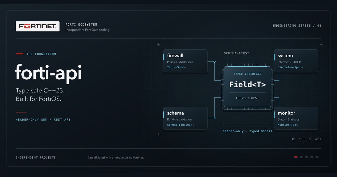Click '01 / FORTI-API' label

[307, 139]
